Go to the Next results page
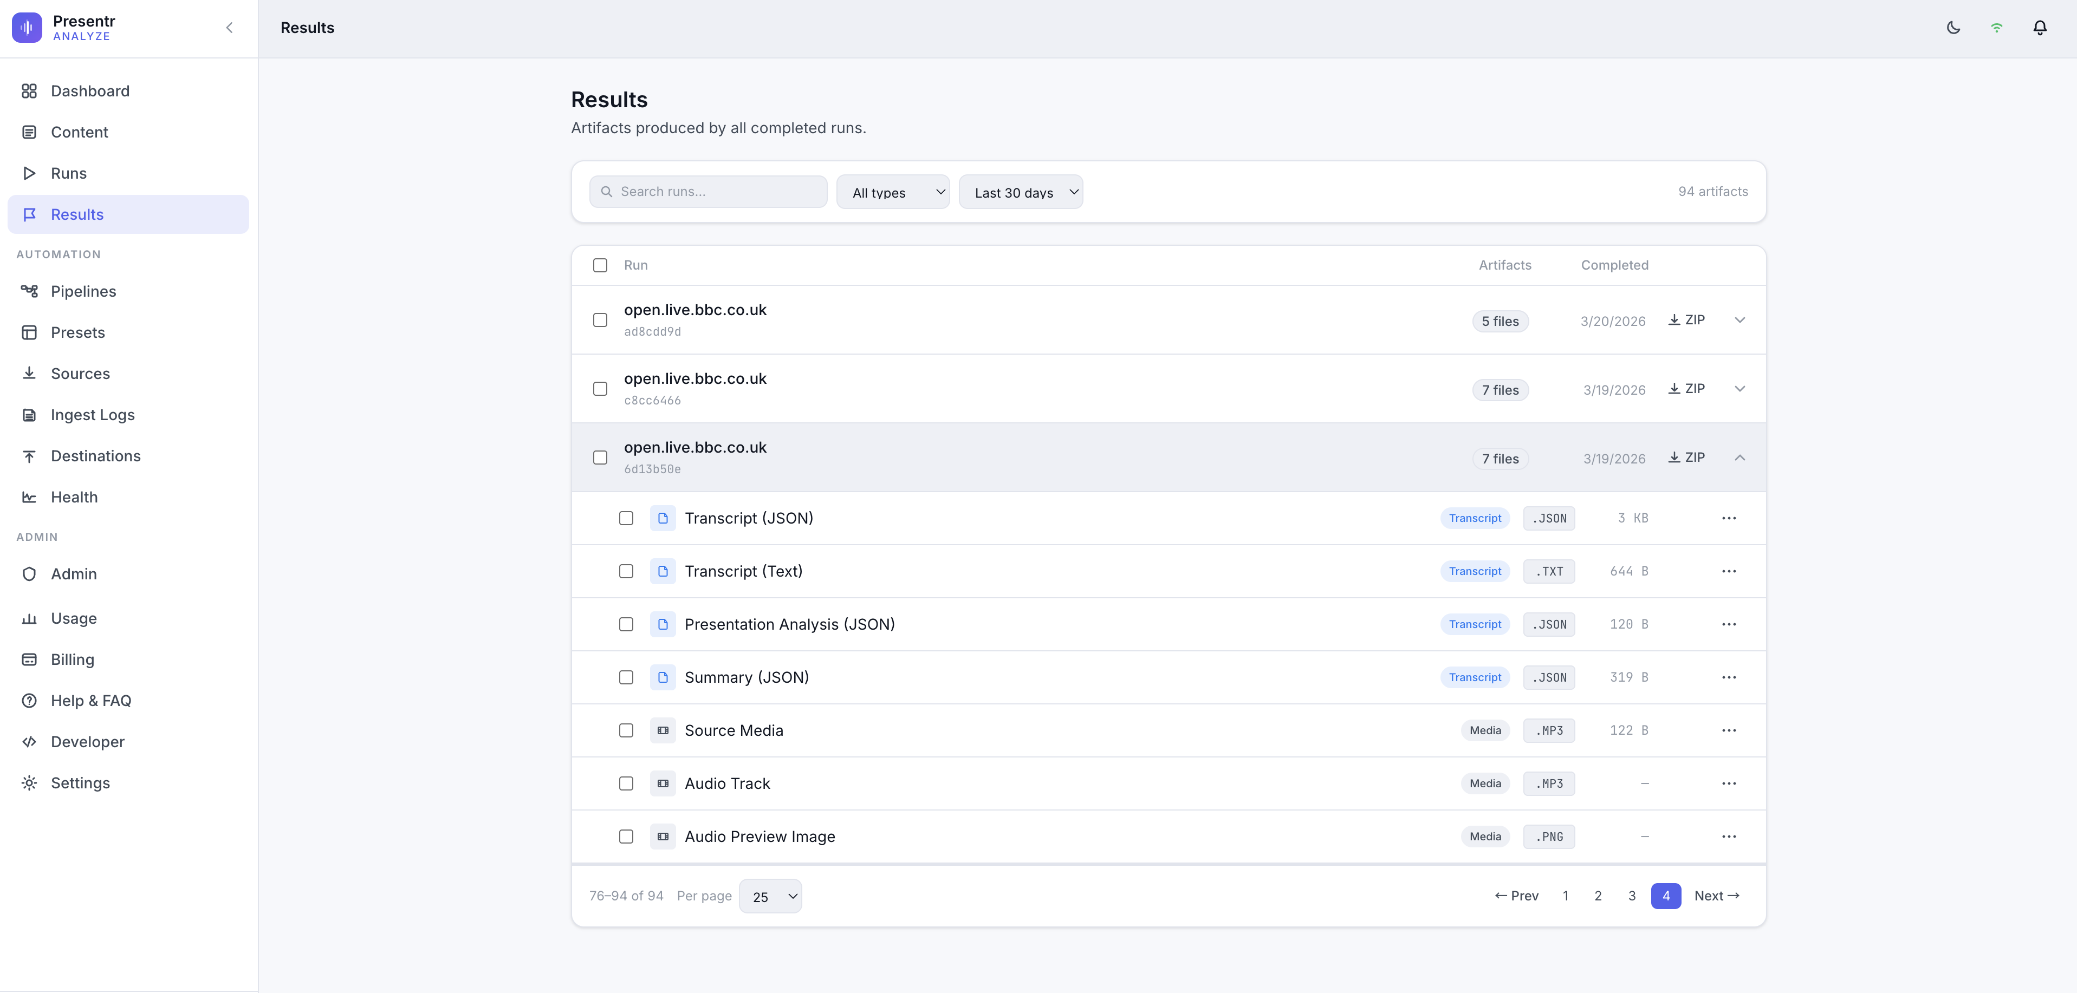This screenshot has width=2077, height=993. 1717,896
